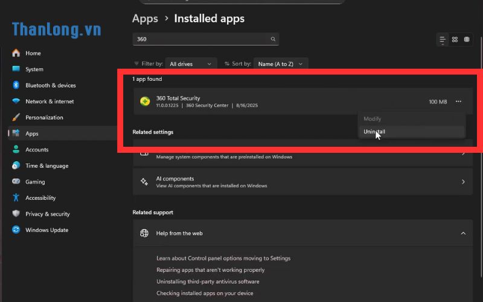Open Repairing apps that aren't working properly
Screen dimensions: 483x302
[x=210, y=270]
